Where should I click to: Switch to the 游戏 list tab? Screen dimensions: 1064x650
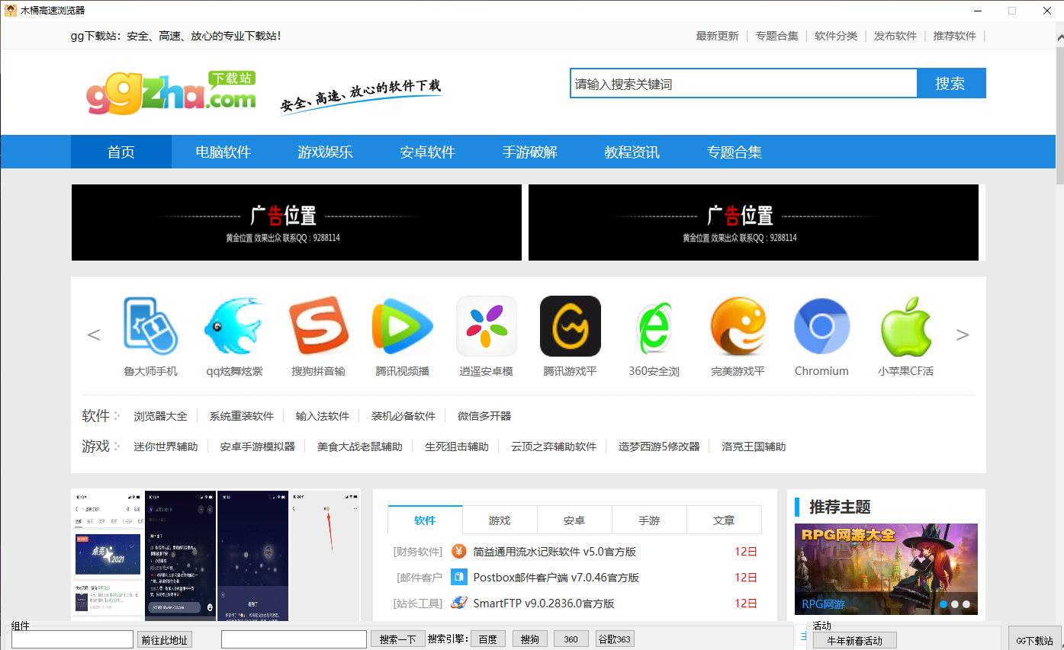500,520
